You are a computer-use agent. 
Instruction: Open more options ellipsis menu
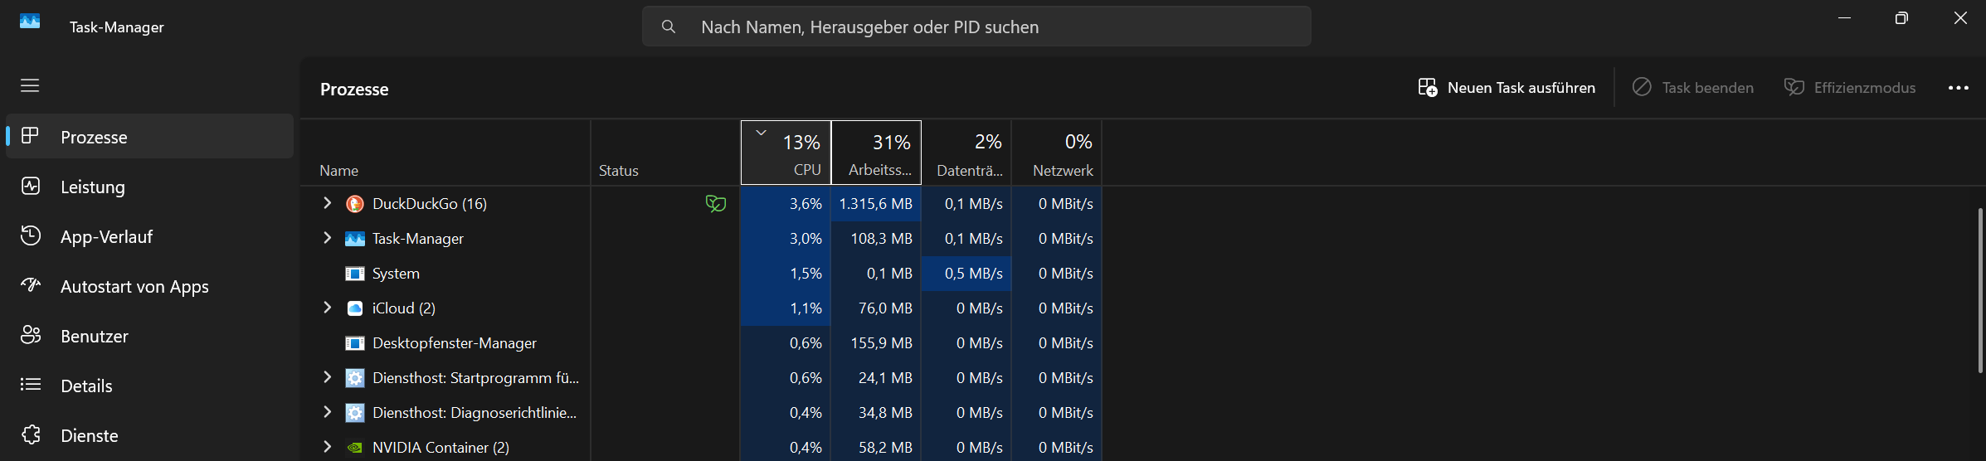pos(1958,88)
